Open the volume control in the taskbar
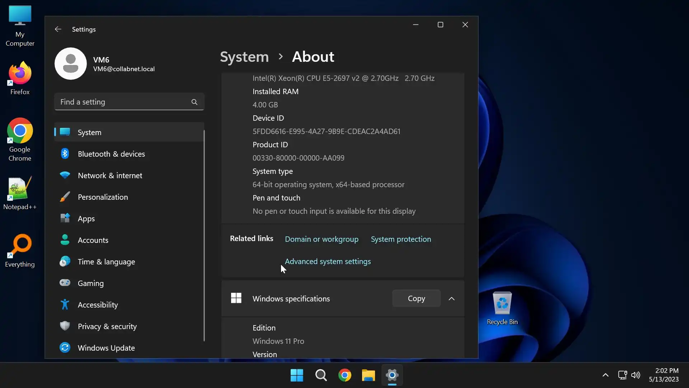The width and height of the screenshot is (689, 388). pos(636,375)
